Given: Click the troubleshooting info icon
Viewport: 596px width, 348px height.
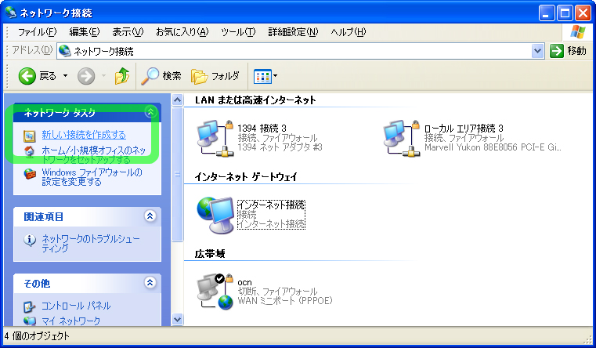Looking at the screenshot, I should tap(30, 241).
